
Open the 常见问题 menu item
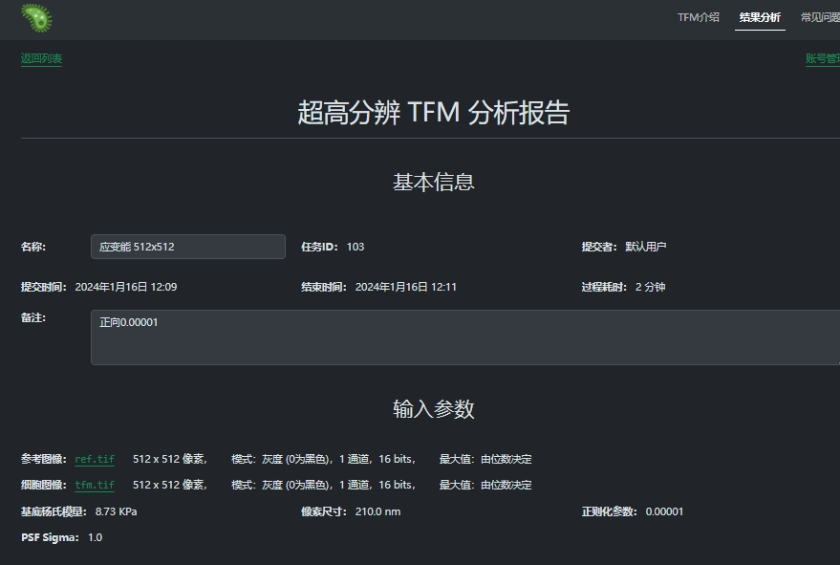coord(820,17)
